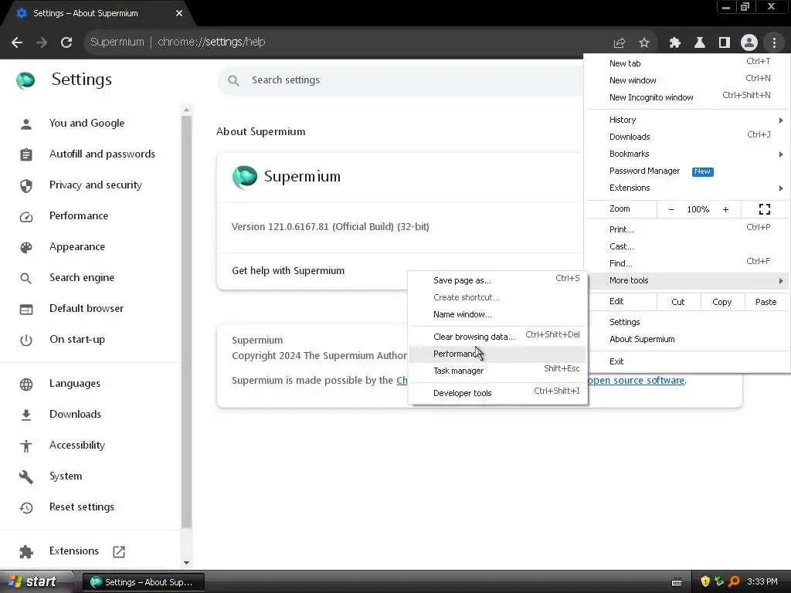Viewport: 791px width, 593px height.
Task: Click the Reset settings clock icon
Action: (26, 508)
